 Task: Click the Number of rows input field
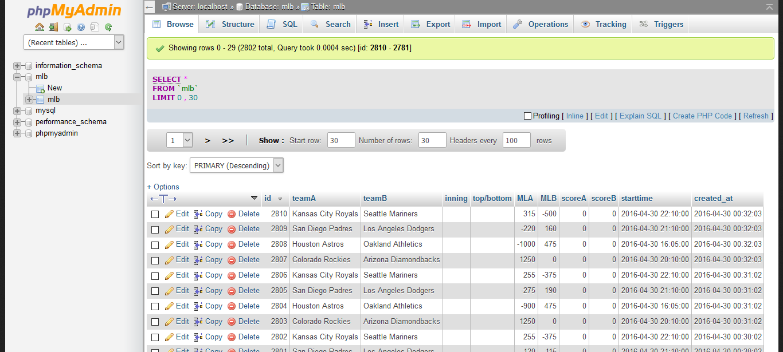[432, 140]
